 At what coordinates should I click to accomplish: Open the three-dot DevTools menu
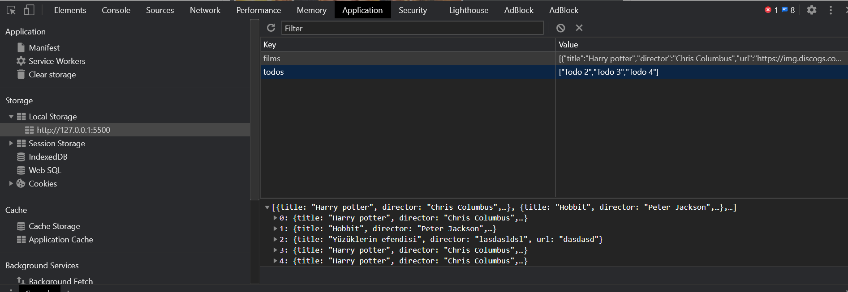(x=831, y=10)
